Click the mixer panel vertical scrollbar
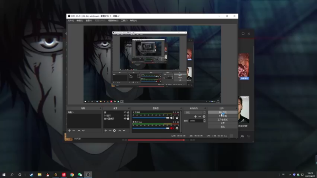 tap(181, 122)
